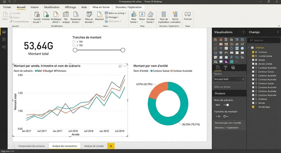Check the '< 1M' slicer checkbox
The height and width of the screenshot is (153, 281).
(x=74, y=42)
